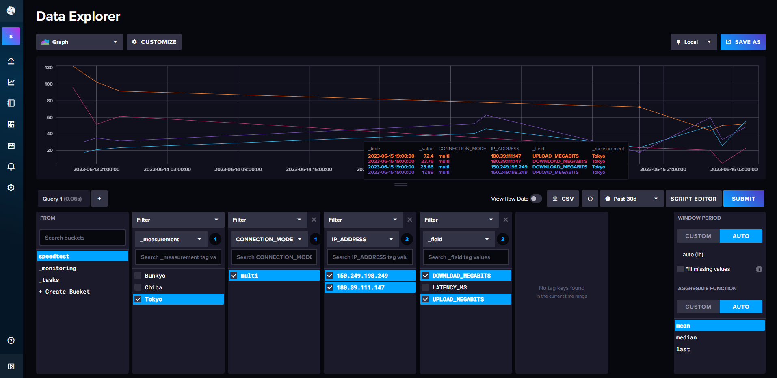
Task: Open Data Explorer graph icon in sidebar
Action: click(11, 82)
